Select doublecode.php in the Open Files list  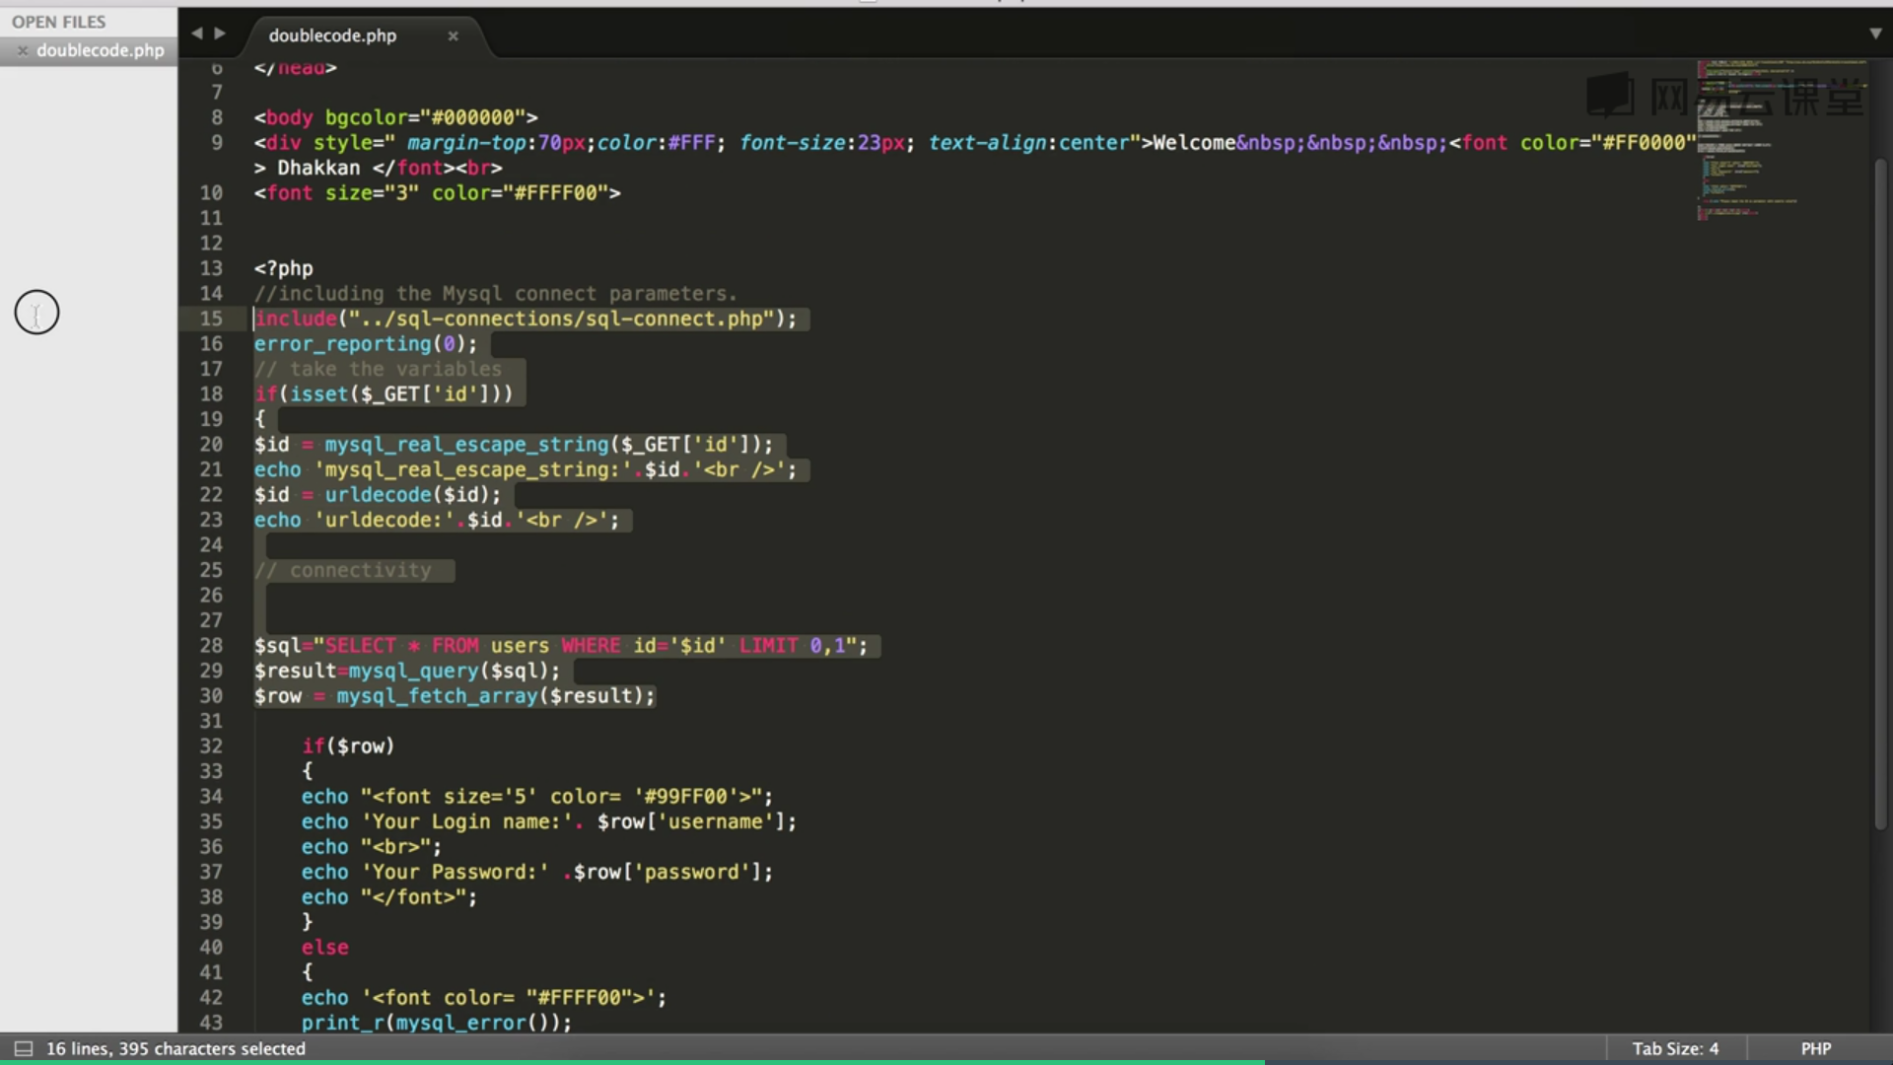(x=100, y=50)
